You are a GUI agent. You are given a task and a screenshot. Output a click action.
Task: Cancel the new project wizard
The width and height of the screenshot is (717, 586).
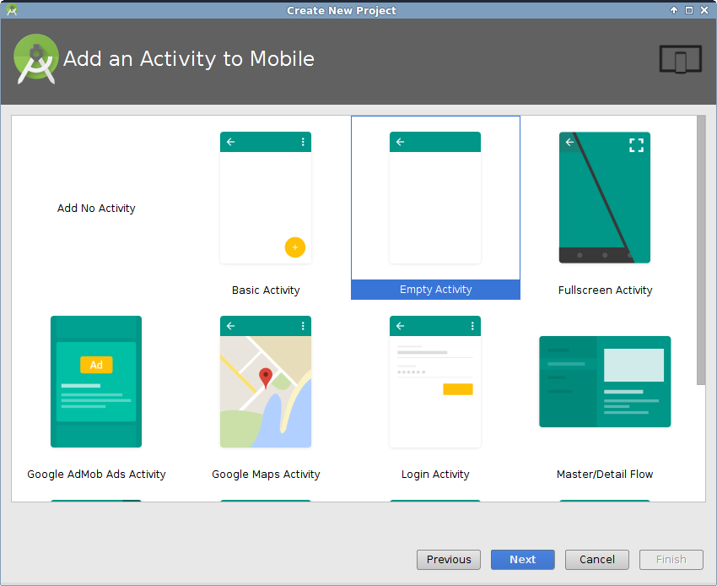point(596,560)
